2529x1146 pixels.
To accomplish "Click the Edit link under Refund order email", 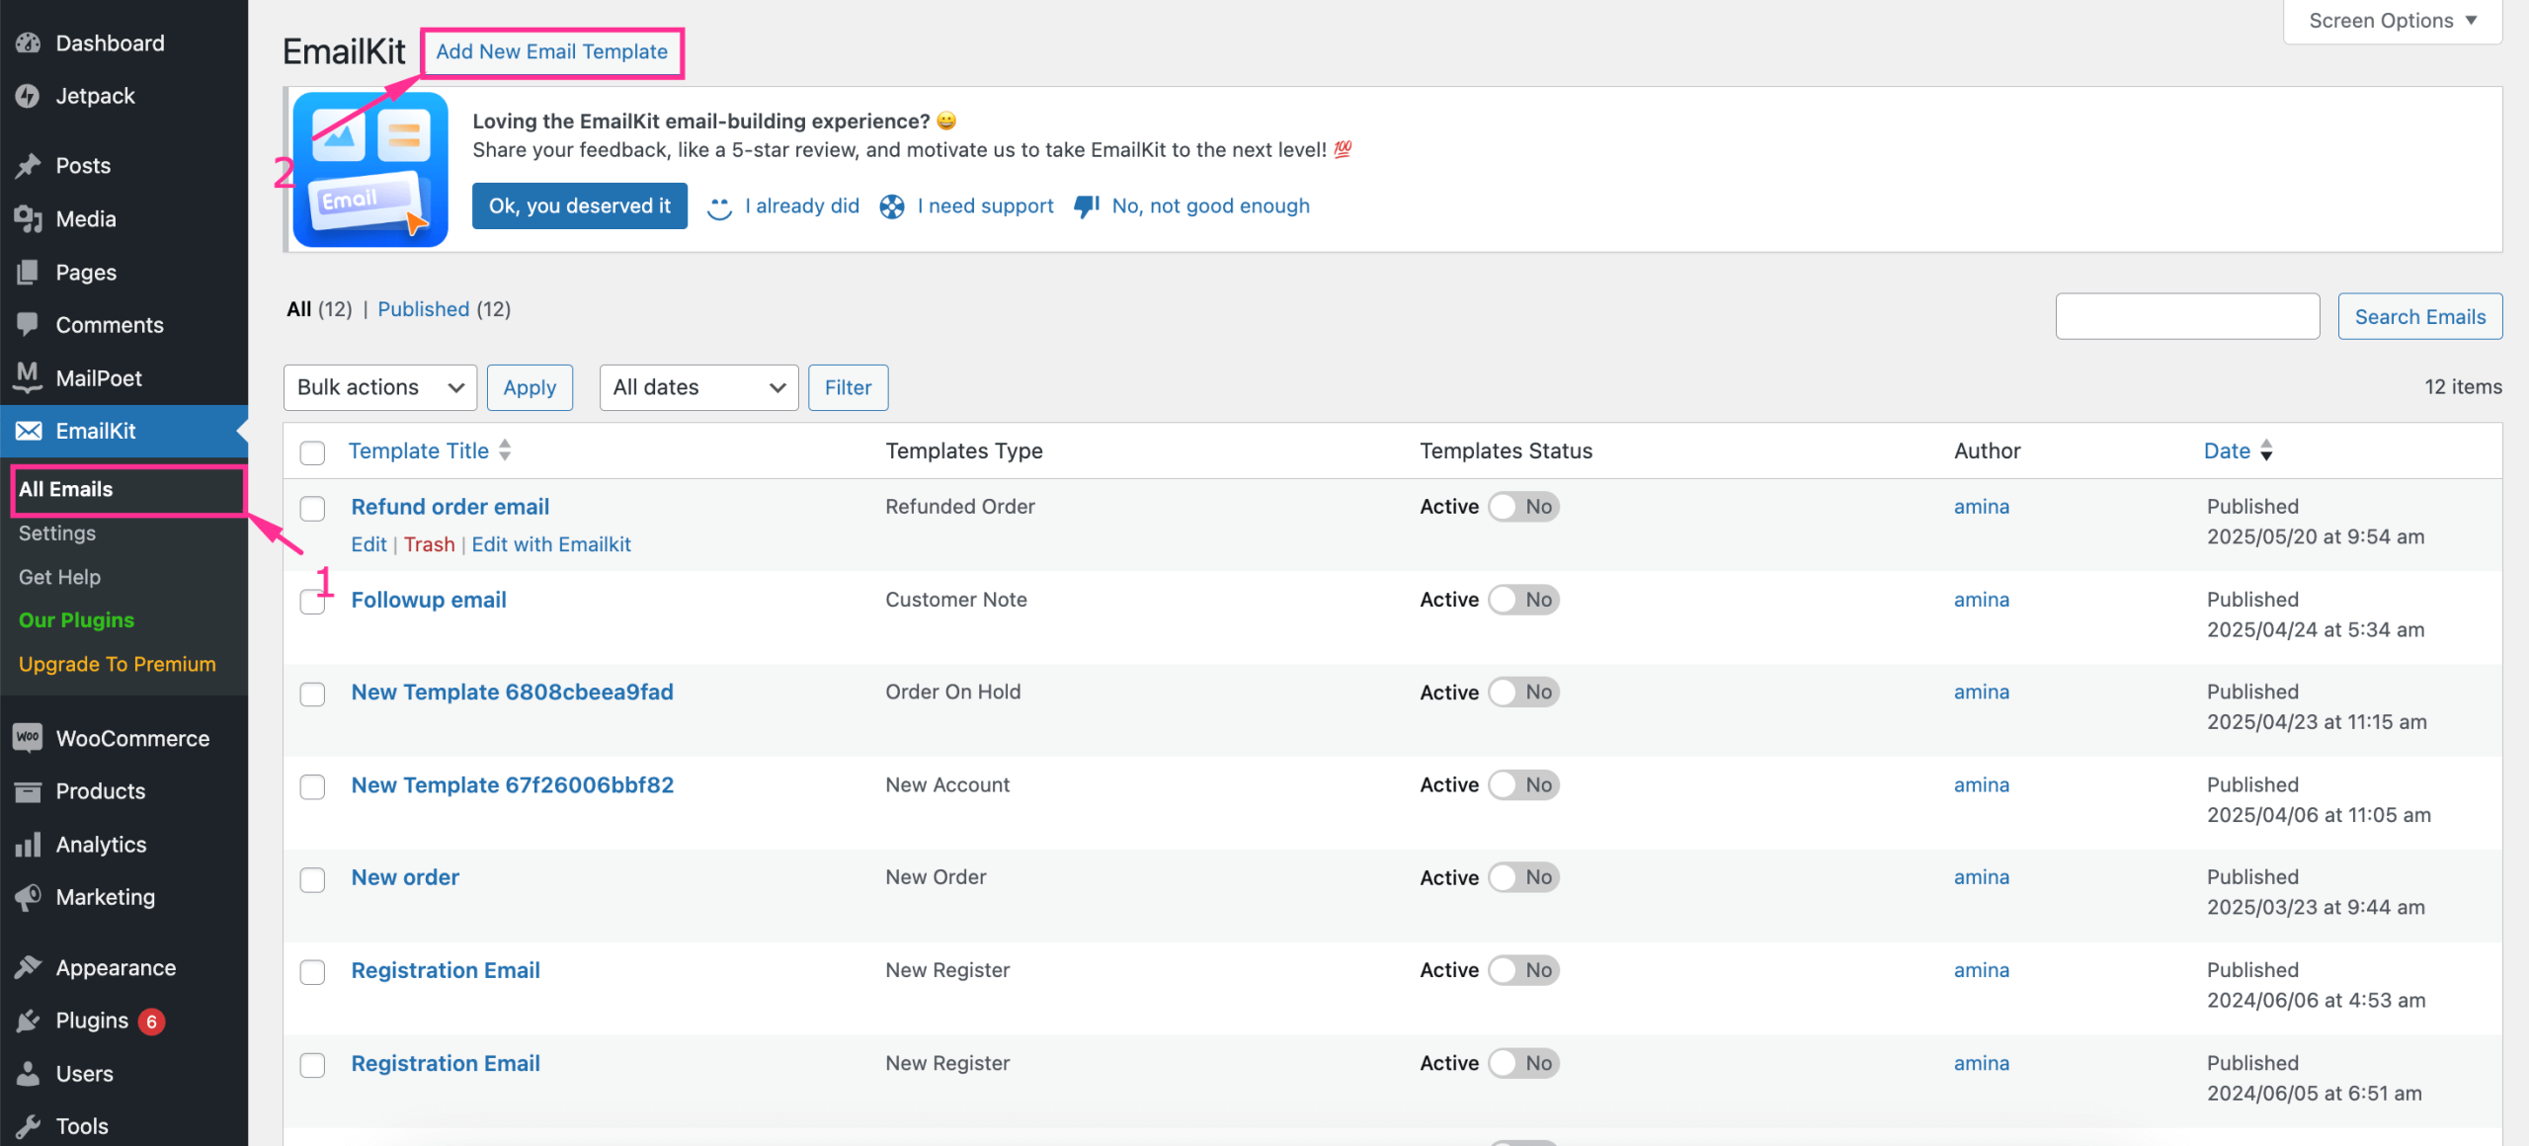I will click(x=369, y=544).
